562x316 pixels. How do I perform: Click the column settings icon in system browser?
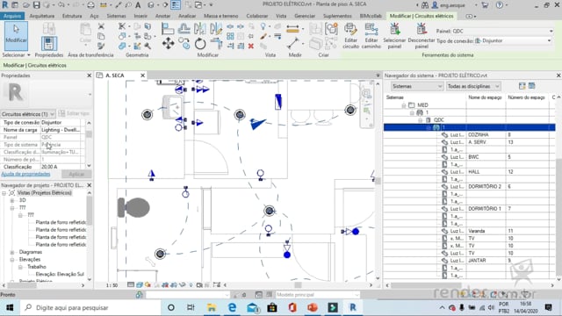pyautogui.click(x=532, y=86)
